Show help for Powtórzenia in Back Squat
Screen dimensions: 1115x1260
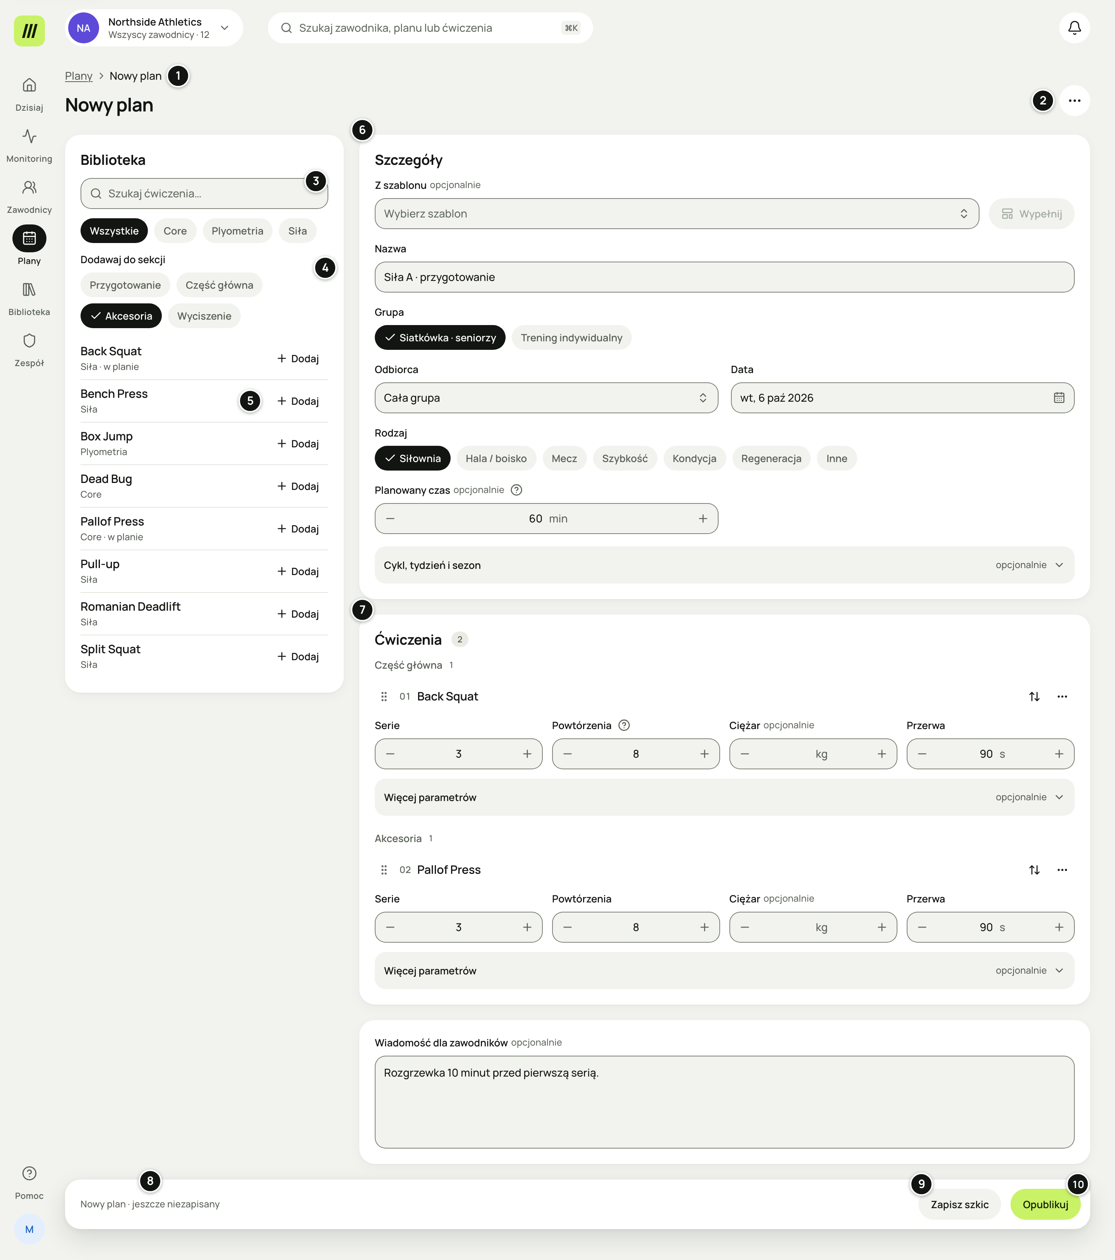(x=624, y=725)
